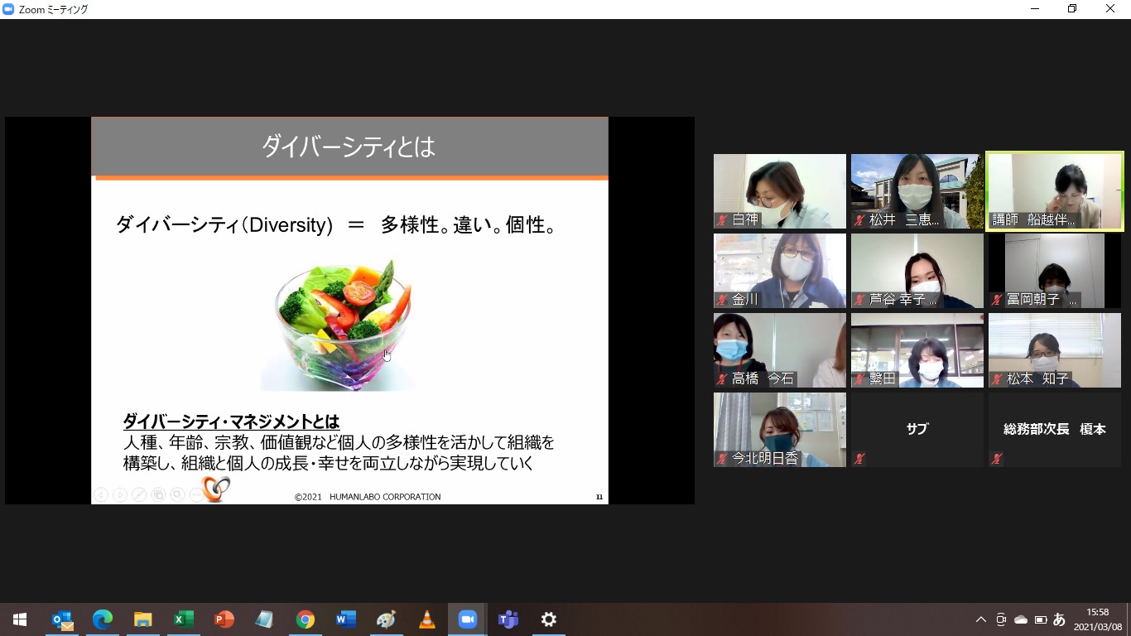Click the muted mic icon on 白神's video

tap(722, 220)
